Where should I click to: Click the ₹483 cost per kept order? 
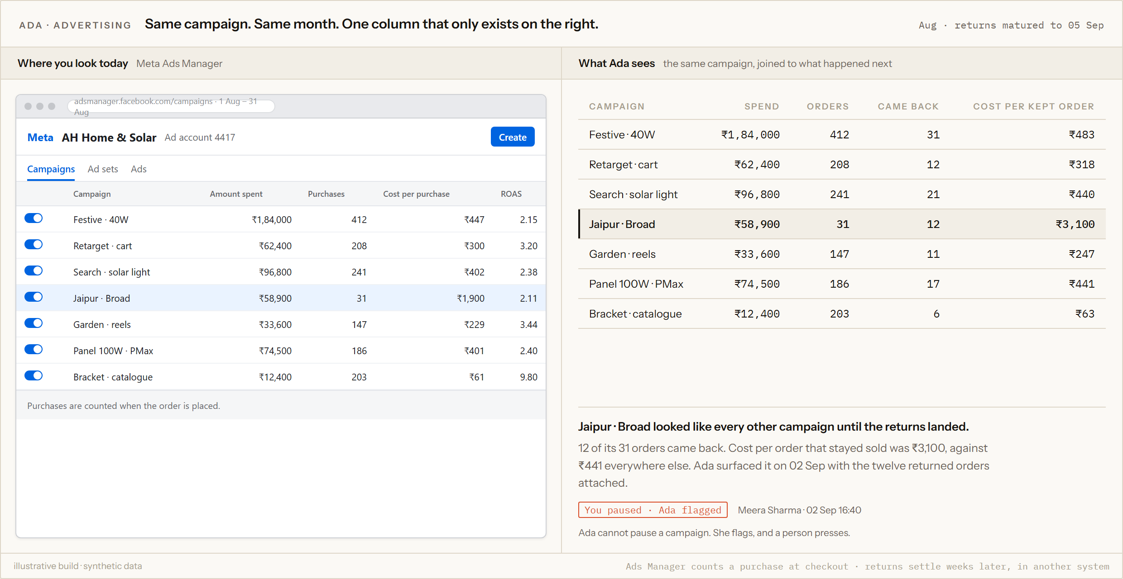[x=1082, y=135]
